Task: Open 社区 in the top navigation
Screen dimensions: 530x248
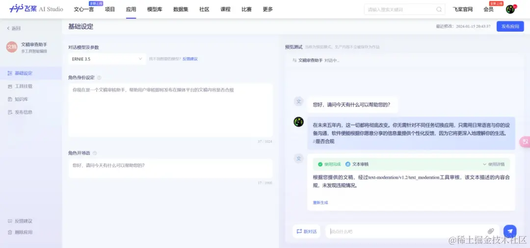Action: tap(204, 9)
